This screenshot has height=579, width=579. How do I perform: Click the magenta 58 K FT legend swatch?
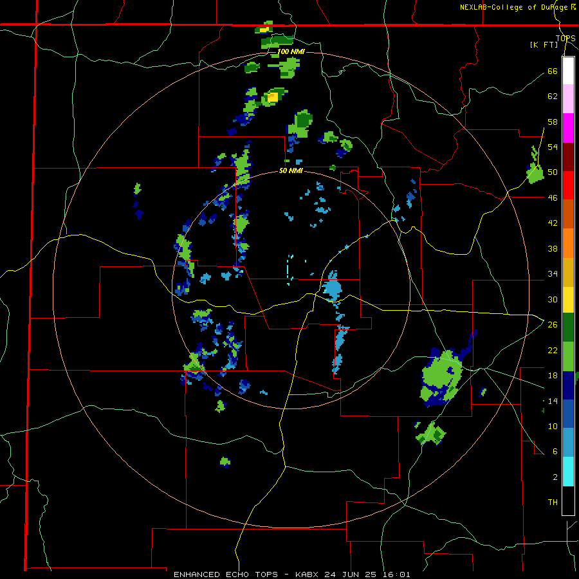[x=568, y=128]
